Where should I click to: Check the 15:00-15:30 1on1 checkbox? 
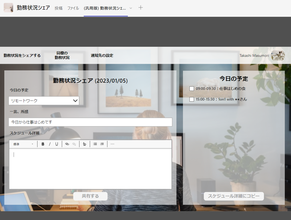tap(192, 99)
